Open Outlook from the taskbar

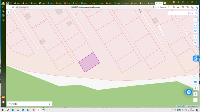23,110
